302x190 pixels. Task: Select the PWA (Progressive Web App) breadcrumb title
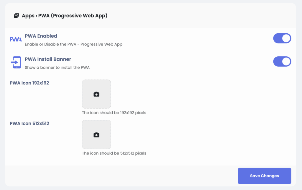coord(73,16)
